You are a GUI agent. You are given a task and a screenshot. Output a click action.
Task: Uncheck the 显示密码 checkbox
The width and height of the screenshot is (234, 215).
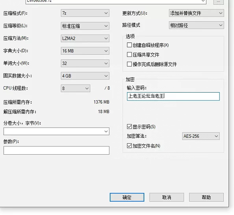129,126
